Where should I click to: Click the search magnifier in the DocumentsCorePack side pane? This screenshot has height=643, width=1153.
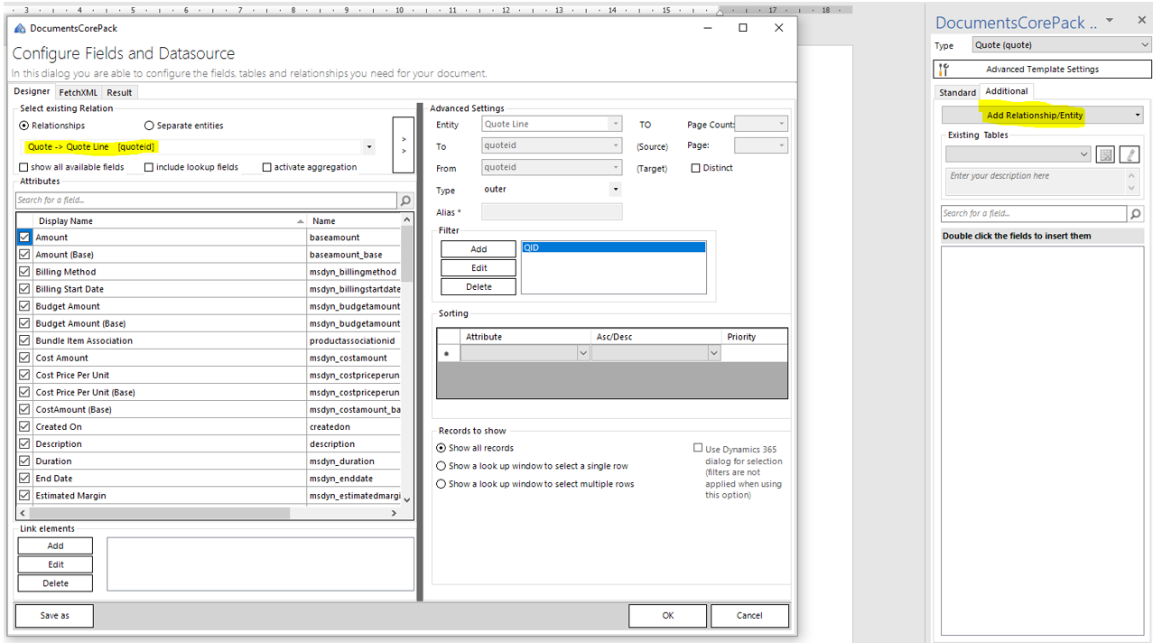coord(1135,214)
